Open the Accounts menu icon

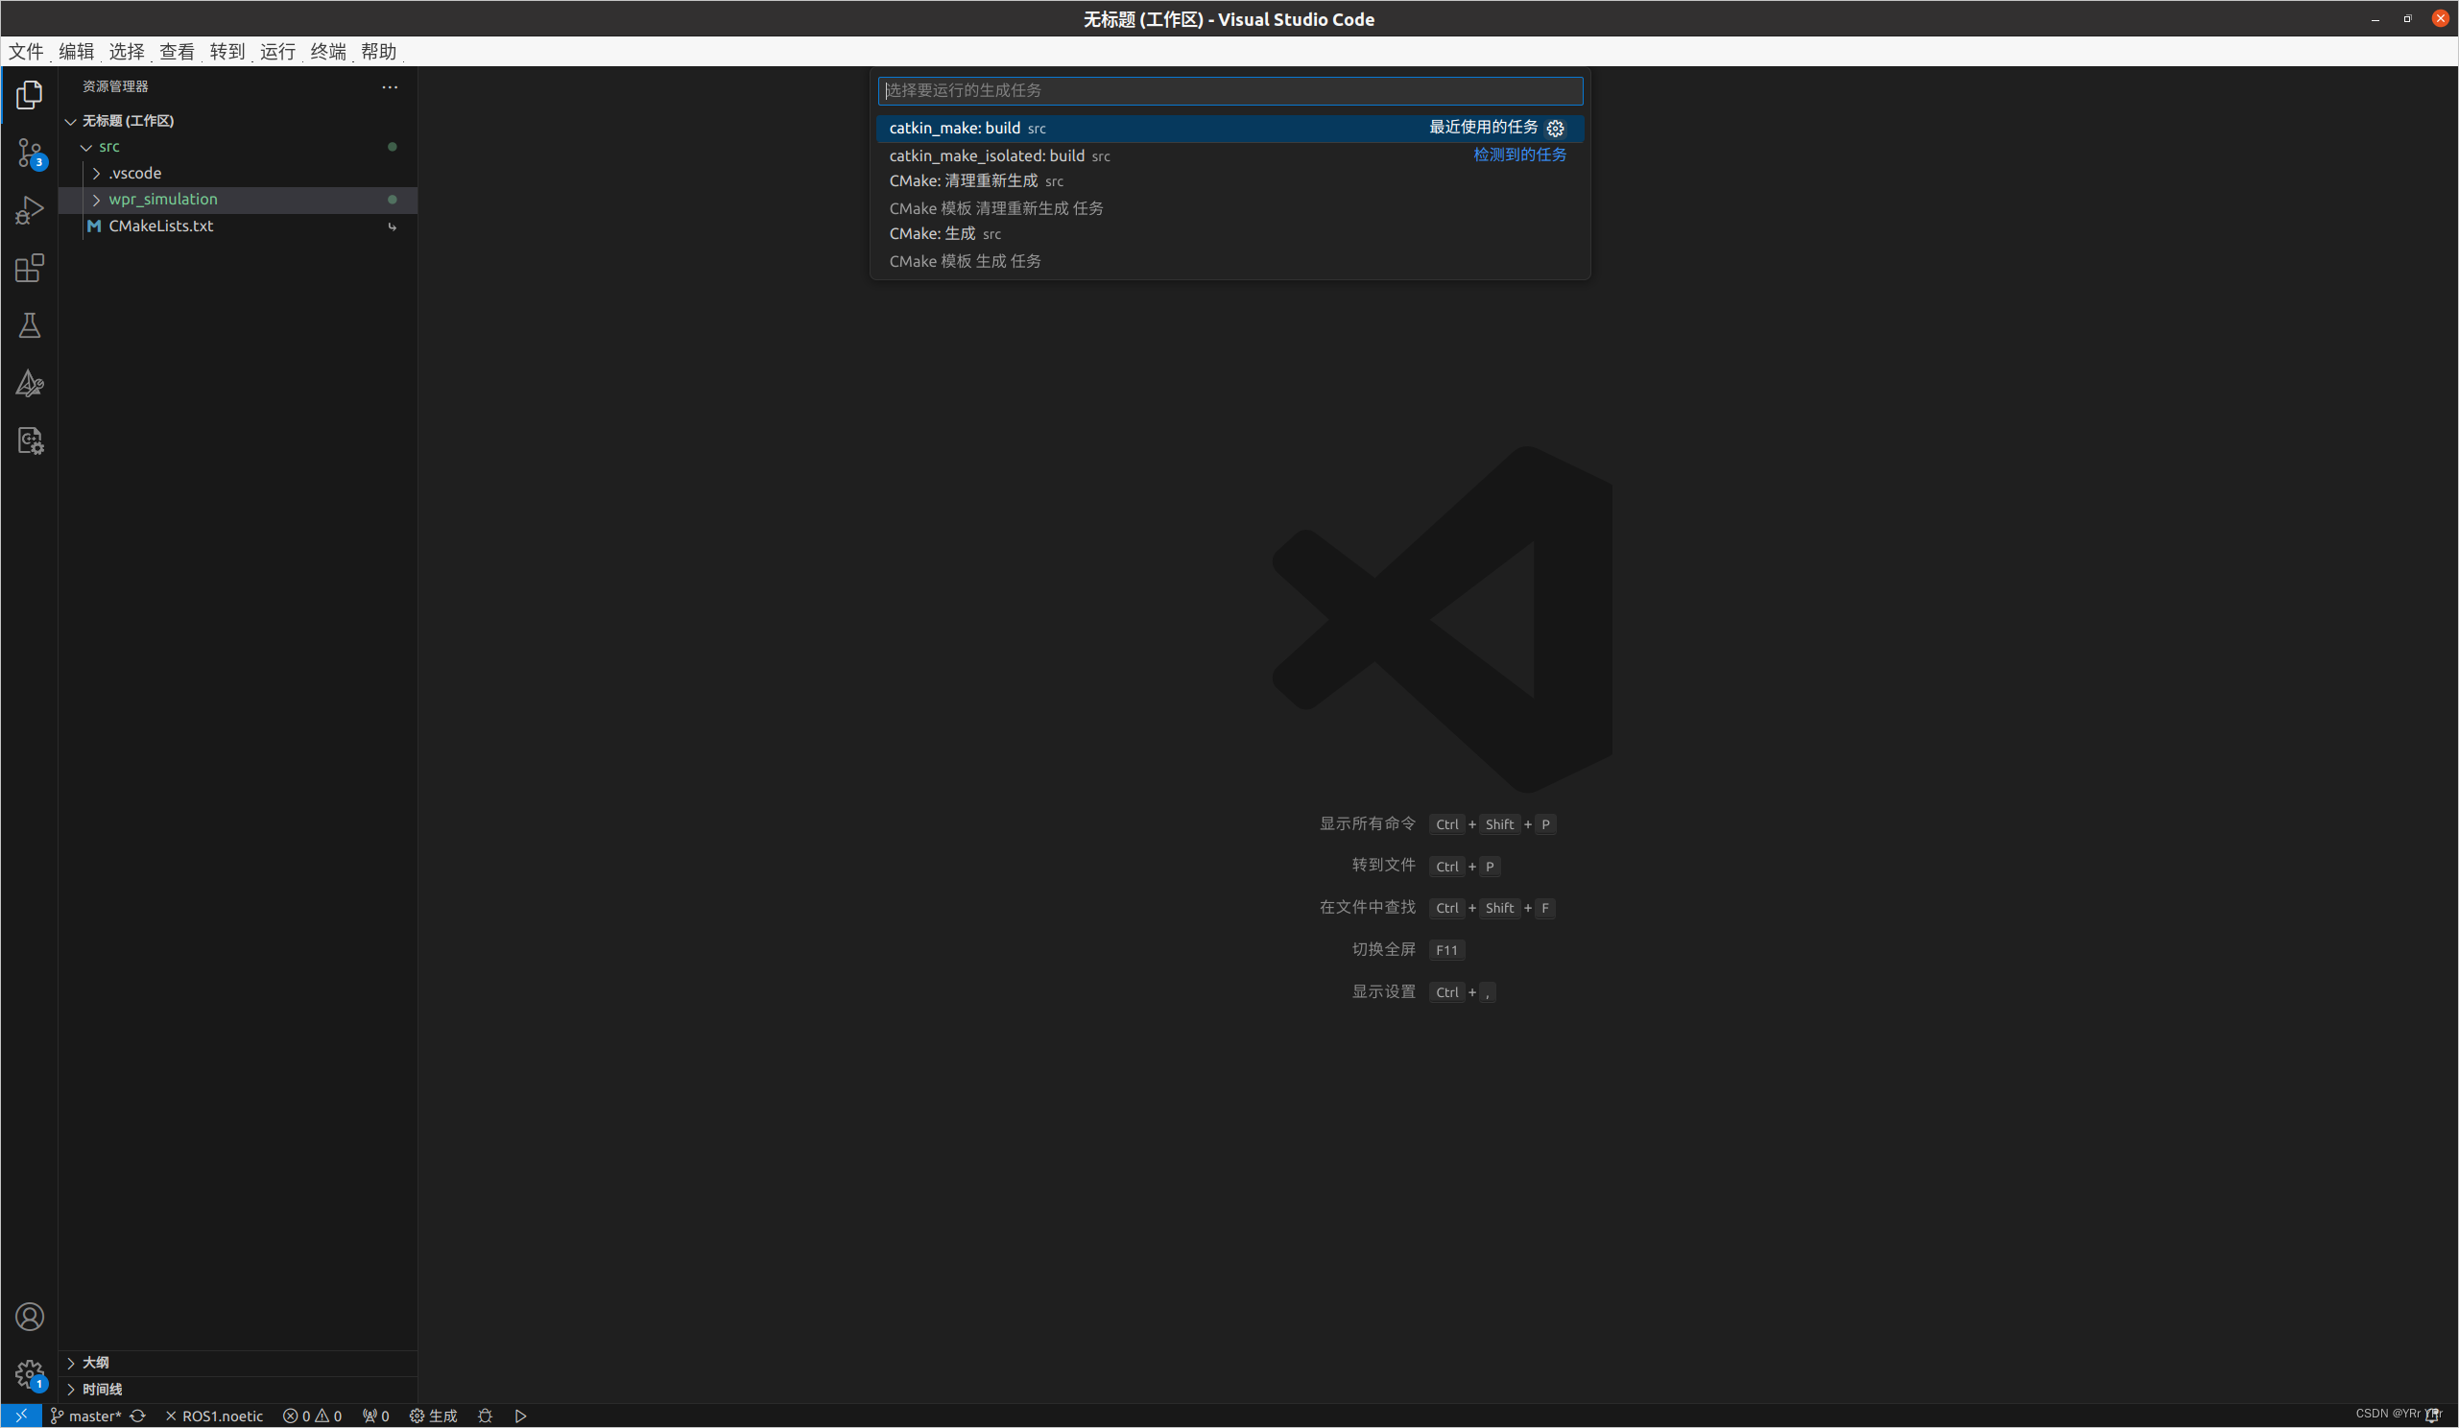point(29,1317)
